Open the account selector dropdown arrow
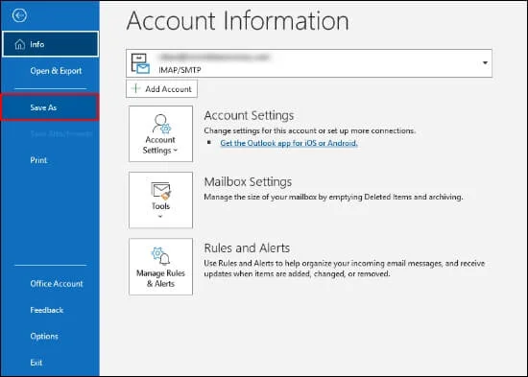528x377 pixels. [485, 63]
